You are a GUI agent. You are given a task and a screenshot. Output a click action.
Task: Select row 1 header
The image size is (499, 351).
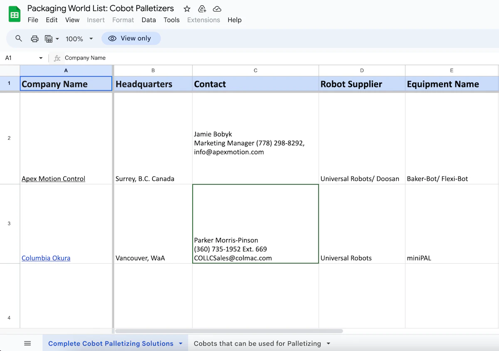tap(10, 83)
